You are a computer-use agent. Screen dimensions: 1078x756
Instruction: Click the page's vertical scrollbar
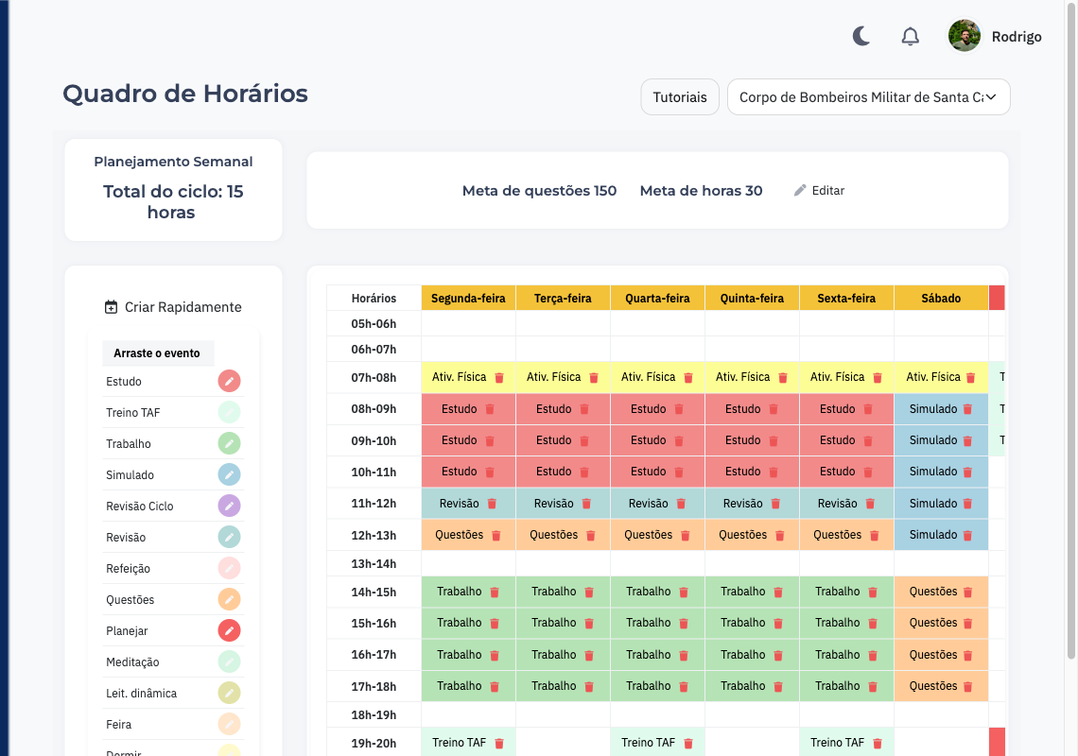(x=1071, y=331)
